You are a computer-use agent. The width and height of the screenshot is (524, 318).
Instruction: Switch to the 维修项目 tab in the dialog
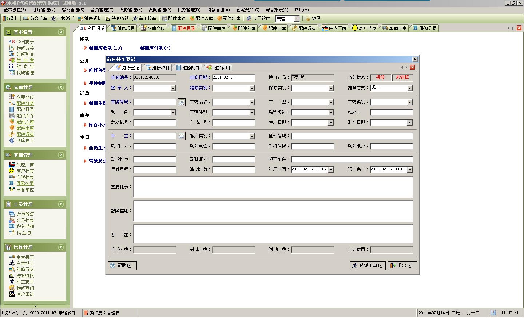coord(158,67)
